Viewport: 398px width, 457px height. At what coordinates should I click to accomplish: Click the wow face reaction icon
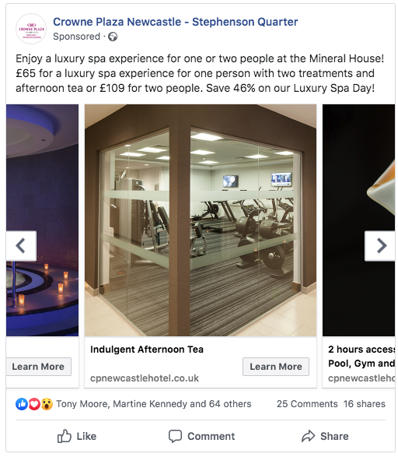(x=47, y=404)
